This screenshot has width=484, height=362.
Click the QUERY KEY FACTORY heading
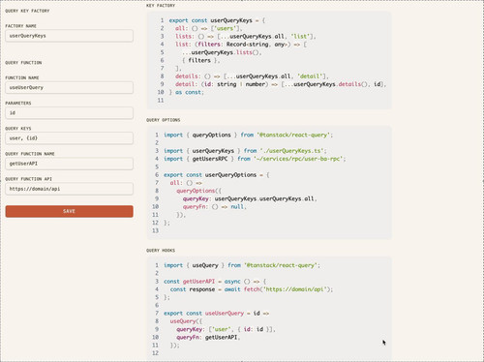(27, 11)
